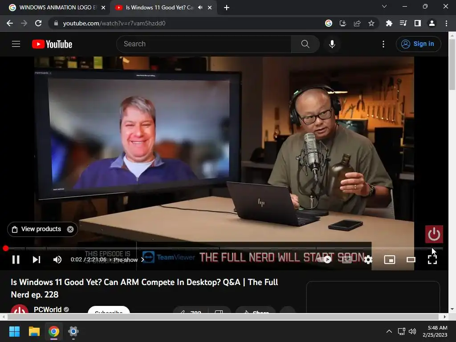Install app icon in address bar
Viewport: 456px width, 342px height.
[343, 23]
